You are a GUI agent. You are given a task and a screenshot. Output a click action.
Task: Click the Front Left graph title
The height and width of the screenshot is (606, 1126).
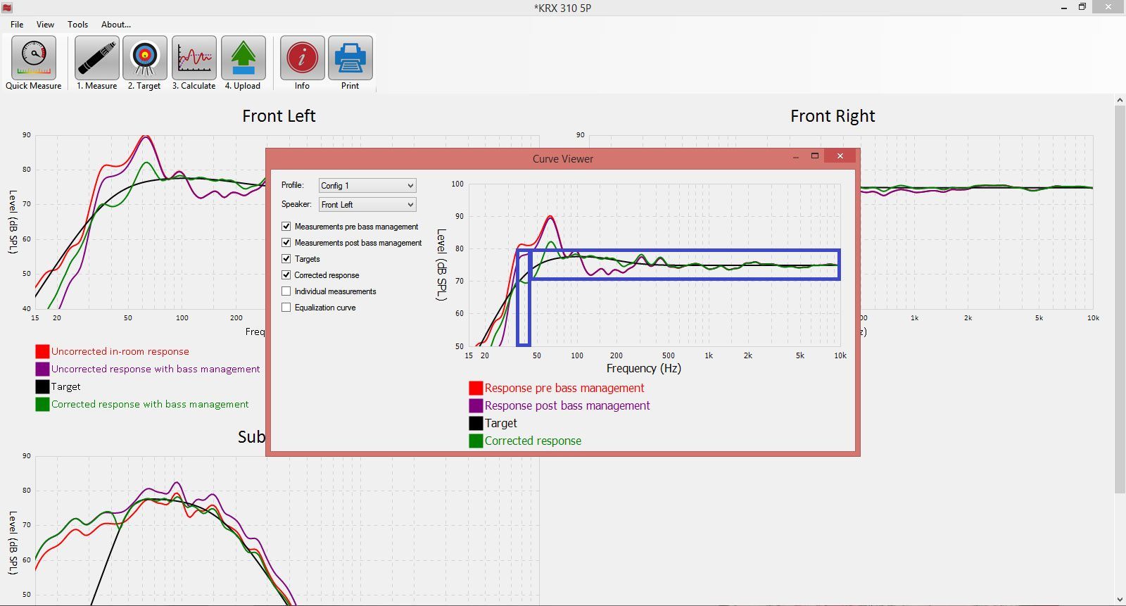pos(279,116)
